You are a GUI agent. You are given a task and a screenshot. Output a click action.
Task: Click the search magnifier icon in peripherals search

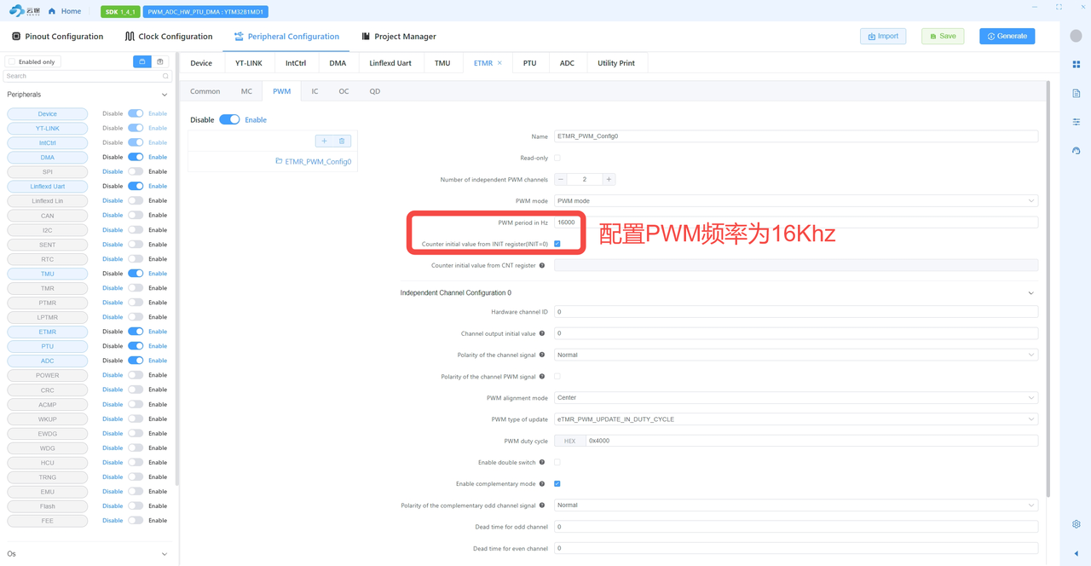click(165, 76)
